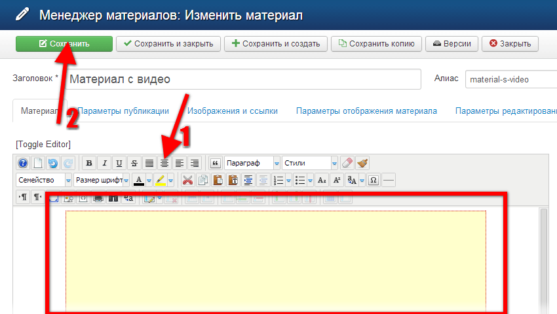Screen dimensions: 557x314
Task: Open the Параграф format dropdown
Action: point(252,163)
